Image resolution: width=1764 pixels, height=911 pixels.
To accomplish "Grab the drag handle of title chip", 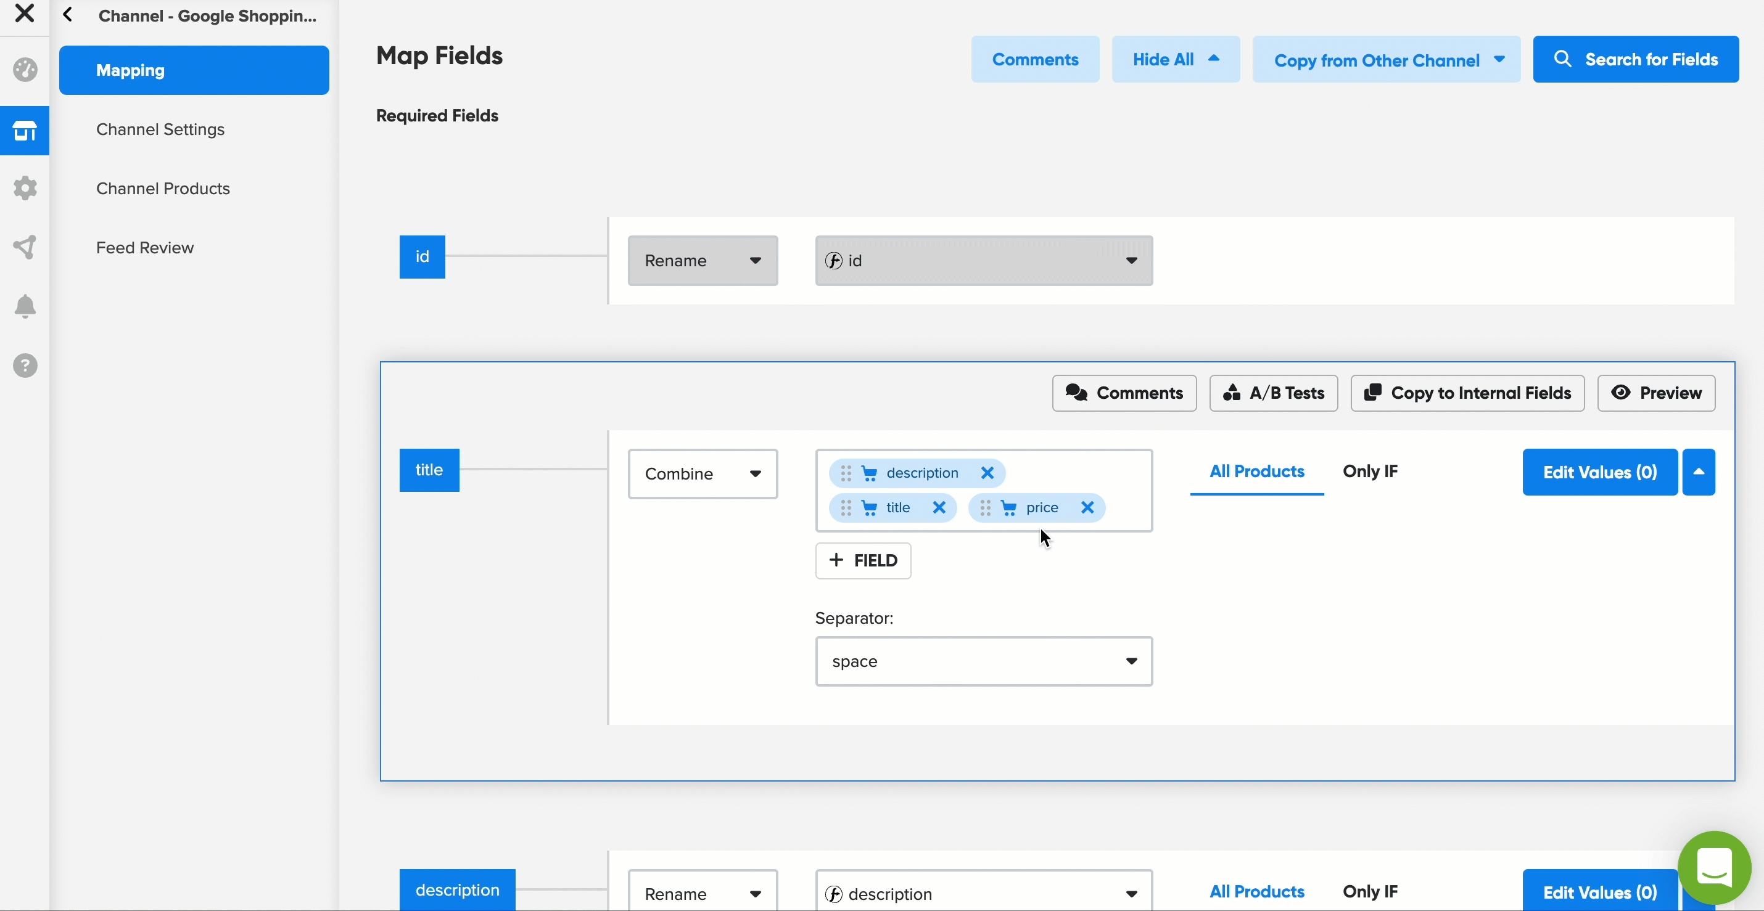I will 846,508.
